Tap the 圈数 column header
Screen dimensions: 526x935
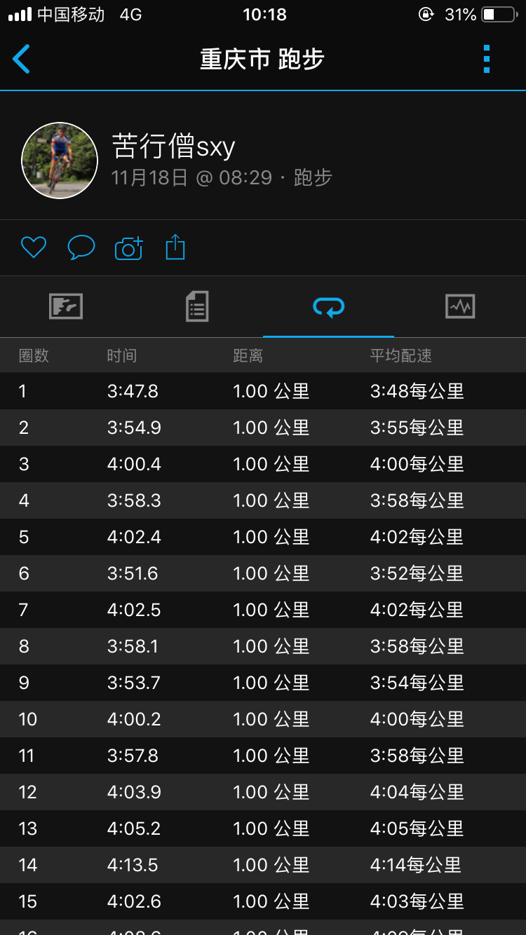click(x=34, y=355)
